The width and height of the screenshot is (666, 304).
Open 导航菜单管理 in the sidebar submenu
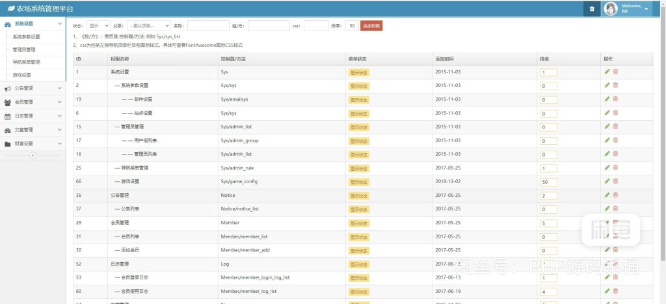coord(26,62)
